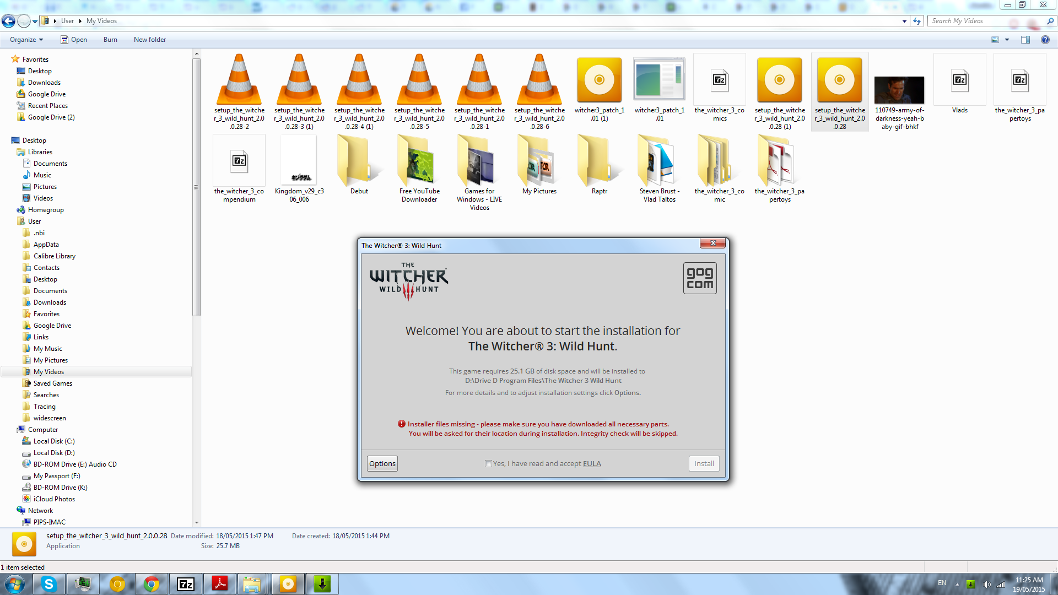Select Vlads 7z archive file

(960, 84)
